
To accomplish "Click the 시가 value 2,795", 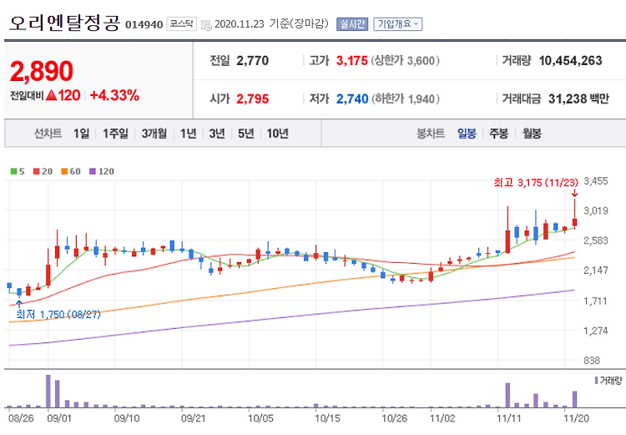I will coord(252,99).
